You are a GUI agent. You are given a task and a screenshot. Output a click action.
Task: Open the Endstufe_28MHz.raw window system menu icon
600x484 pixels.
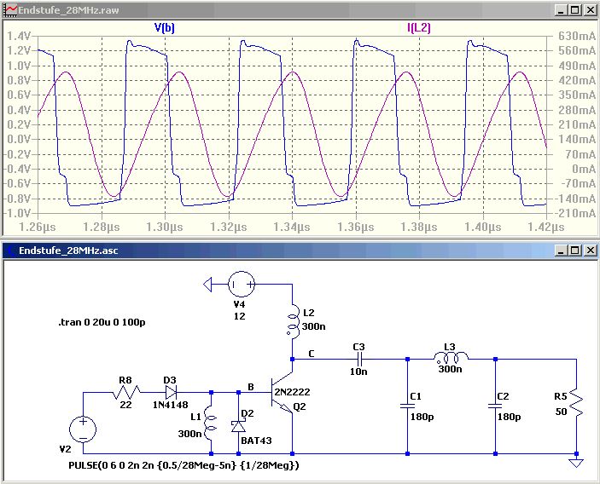(x=10, y=9)
